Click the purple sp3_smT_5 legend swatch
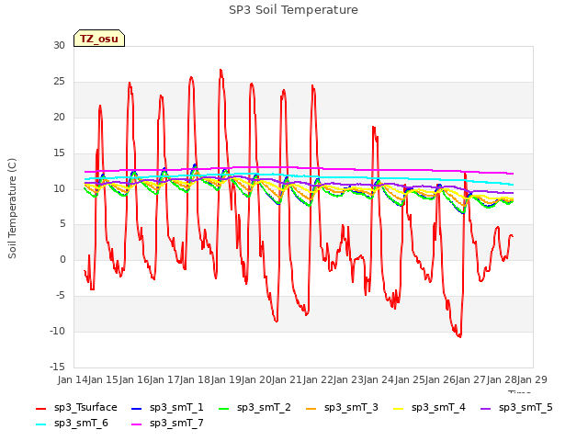 485,408
